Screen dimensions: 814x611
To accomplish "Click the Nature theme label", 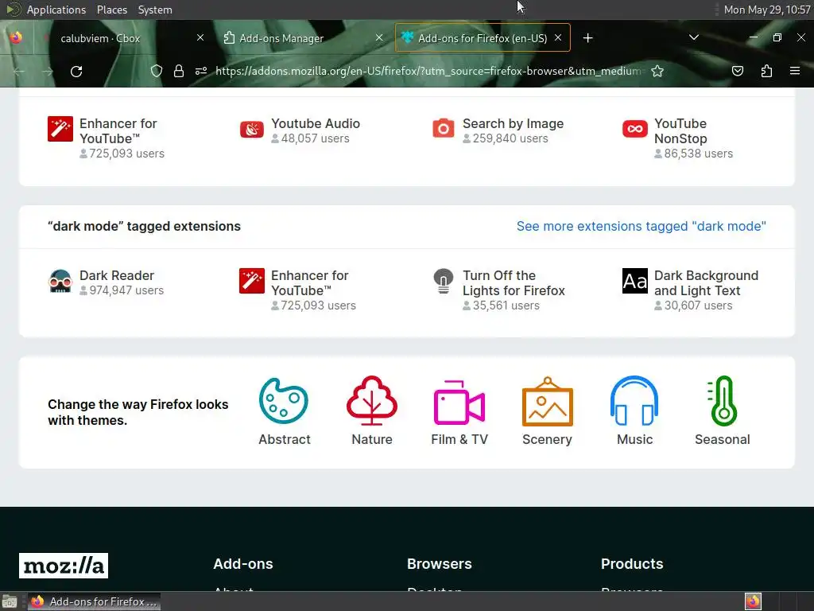I will click(x=372, y=439).
